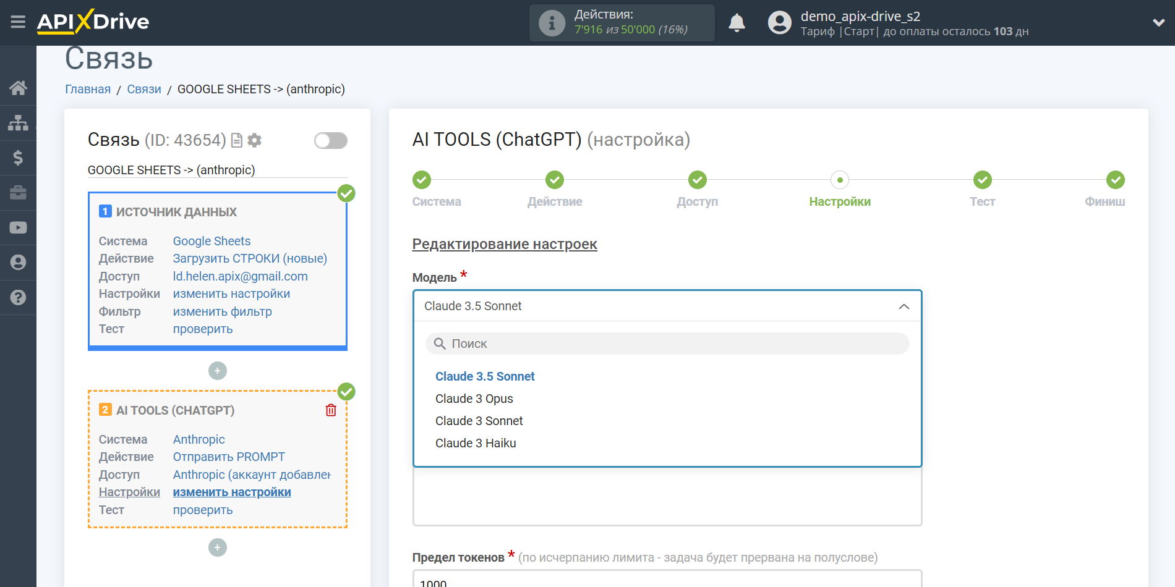Image resolution: width=1175 pixels, height=587 pixels.
Task: Click изменить настройки in the data source
Action: (231, 293)
